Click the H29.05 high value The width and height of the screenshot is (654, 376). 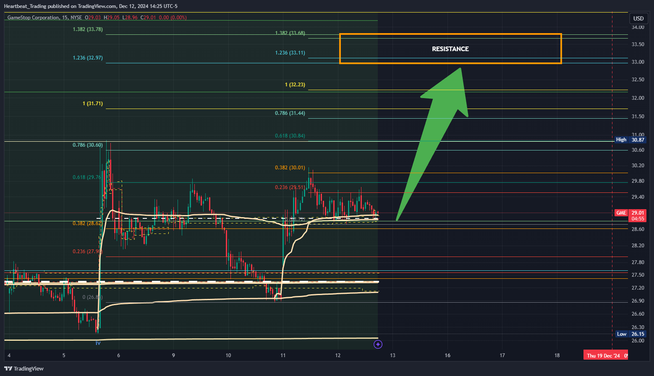pyautogui.click(x=112, y=18)
